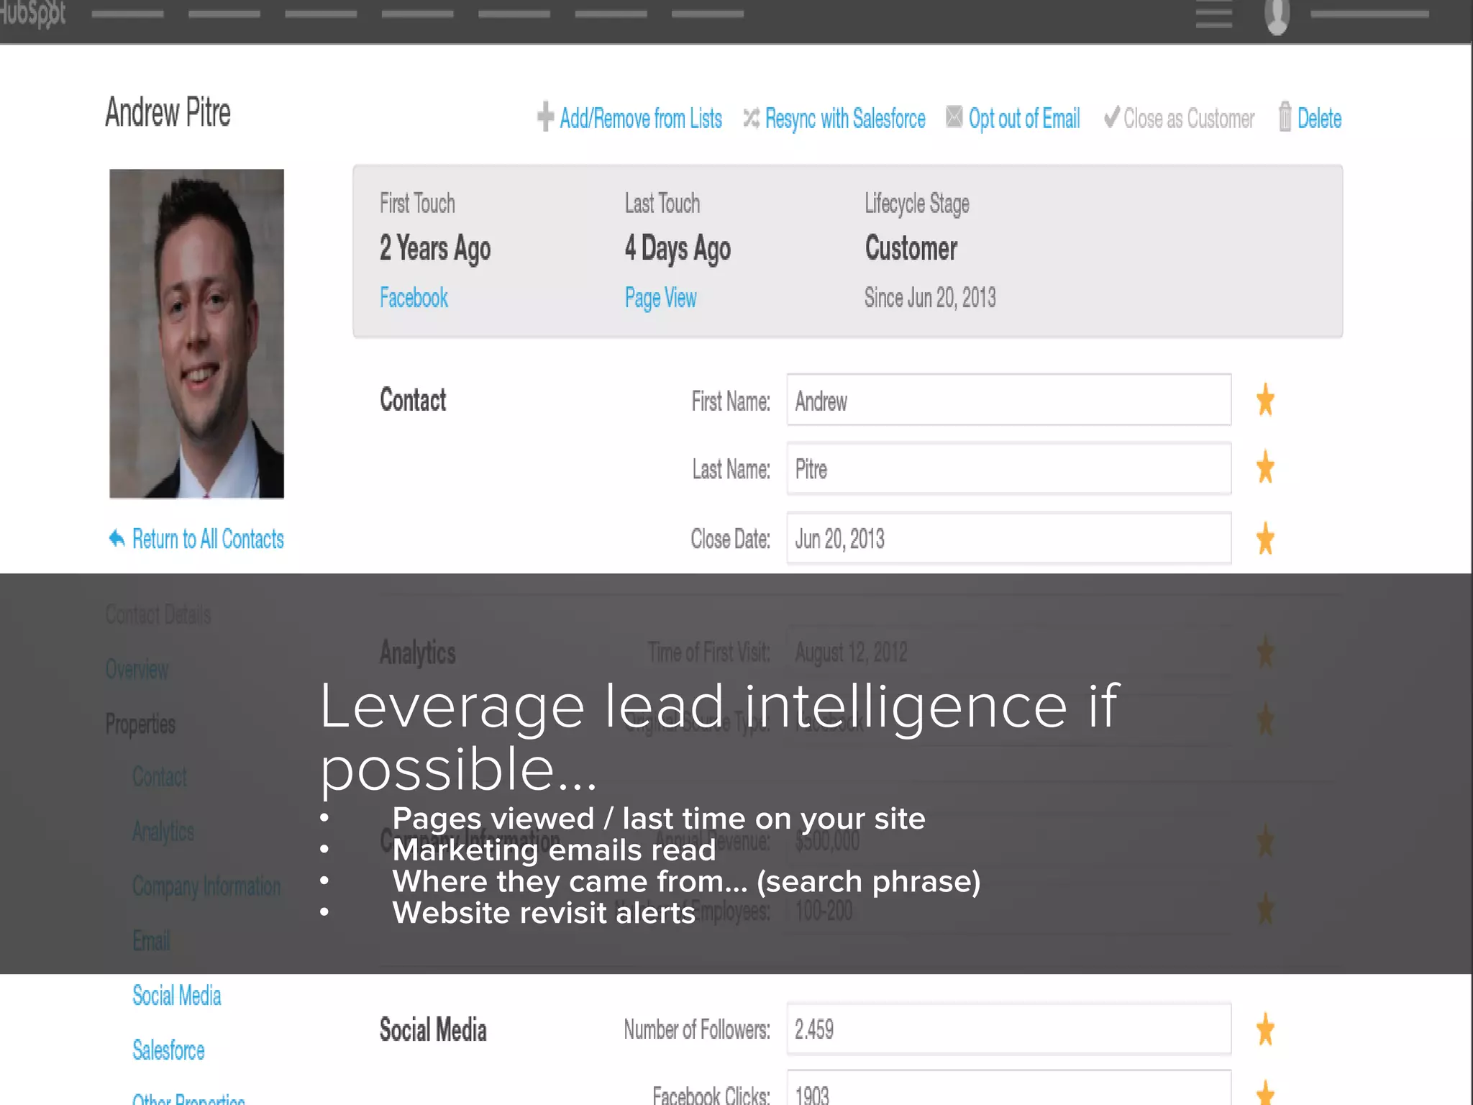Click the 'Andrew Pitre' contact name heading

pos(168,112)
